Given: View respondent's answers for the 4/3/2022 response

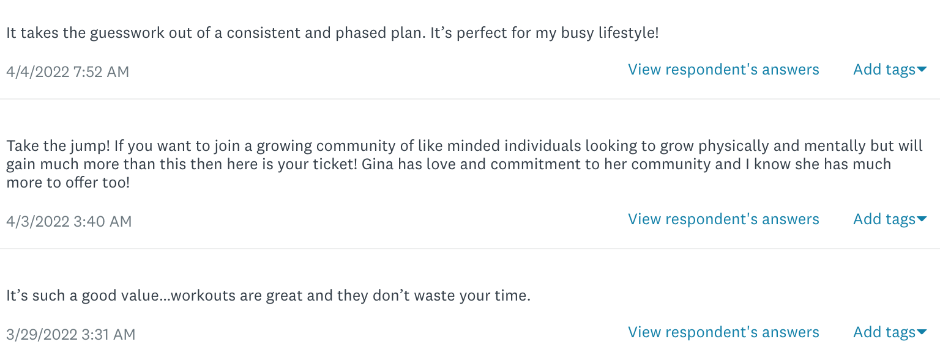Looking at the screenshot, I should click(723, 219).
